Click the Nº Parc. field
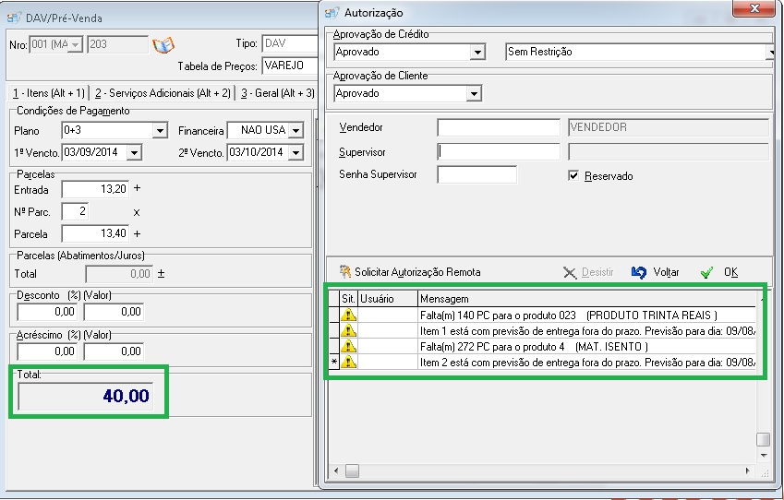The height and width of the screenshot is (500, 784). [75, 211]
